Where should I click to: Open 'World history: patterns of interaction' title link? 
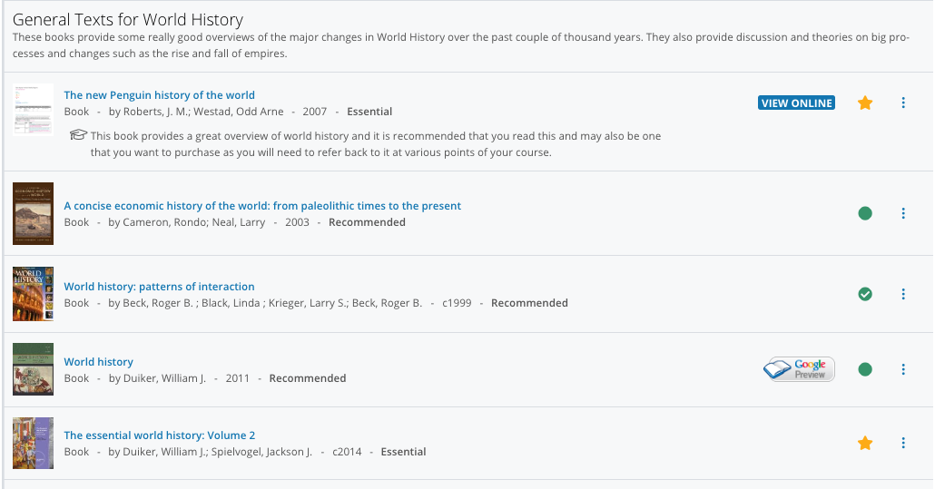click(159, 287)
